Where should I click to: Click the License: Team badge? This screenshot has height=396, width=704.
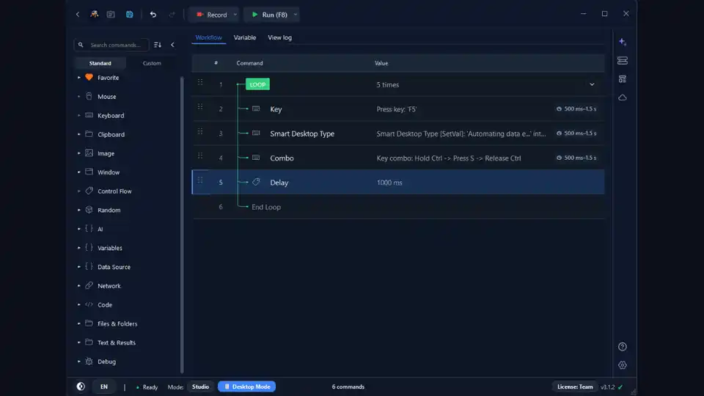575,386
